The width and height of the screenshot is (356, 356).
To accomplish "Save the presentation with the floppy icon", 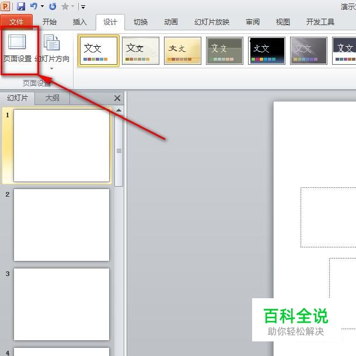I will click(21, 6).
